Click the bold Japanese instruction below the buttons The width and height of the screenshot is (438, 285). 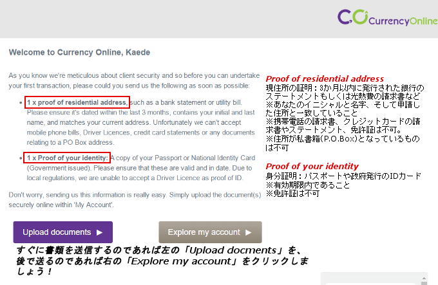(x=161, y=261)
